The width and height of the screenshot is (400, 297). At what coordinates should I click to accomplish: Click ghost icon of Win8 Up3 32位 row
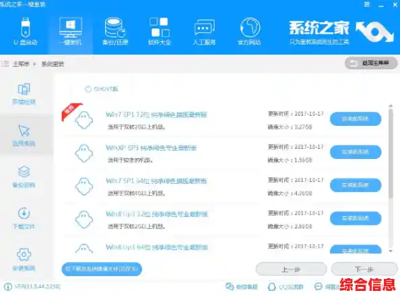pyautogui.click(x=84, y=220)
